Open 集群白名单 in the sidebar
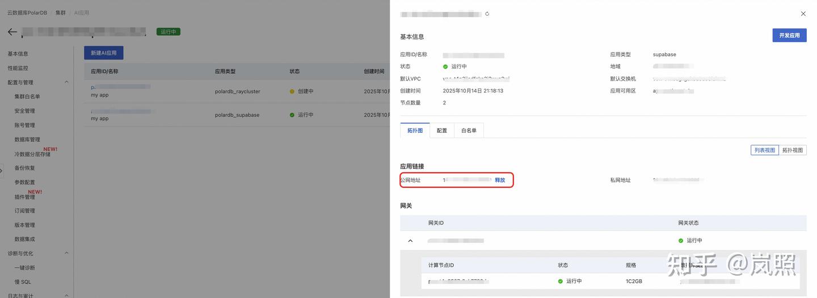Image resolution: width=817 pixels, height=298 pixels. (x=27, y=96)
